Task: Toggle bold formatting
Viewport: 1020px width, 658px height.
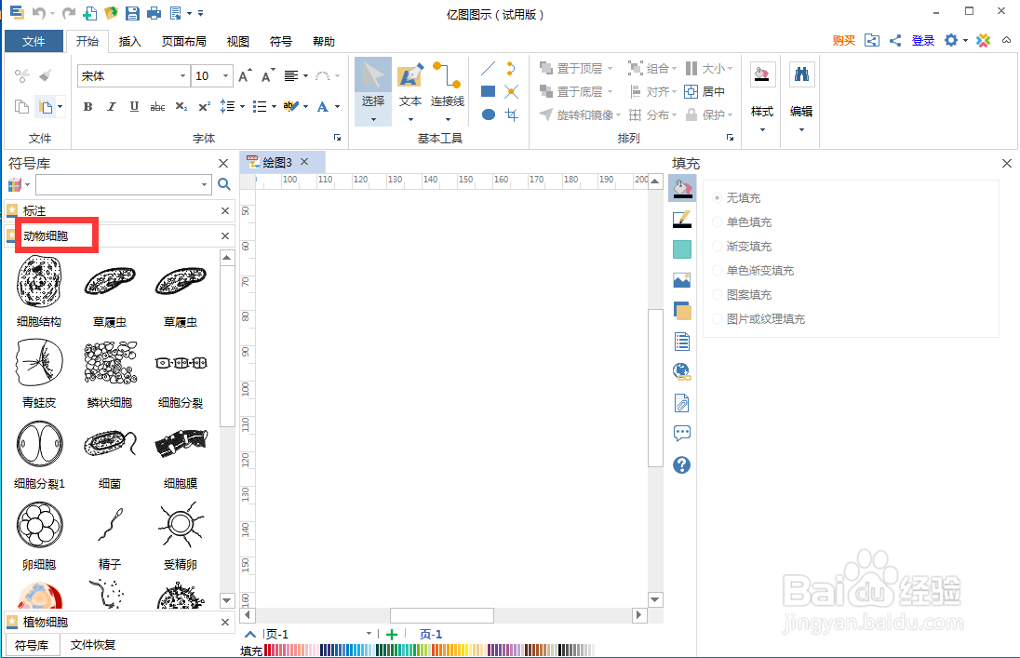Action: coord(87,106)
